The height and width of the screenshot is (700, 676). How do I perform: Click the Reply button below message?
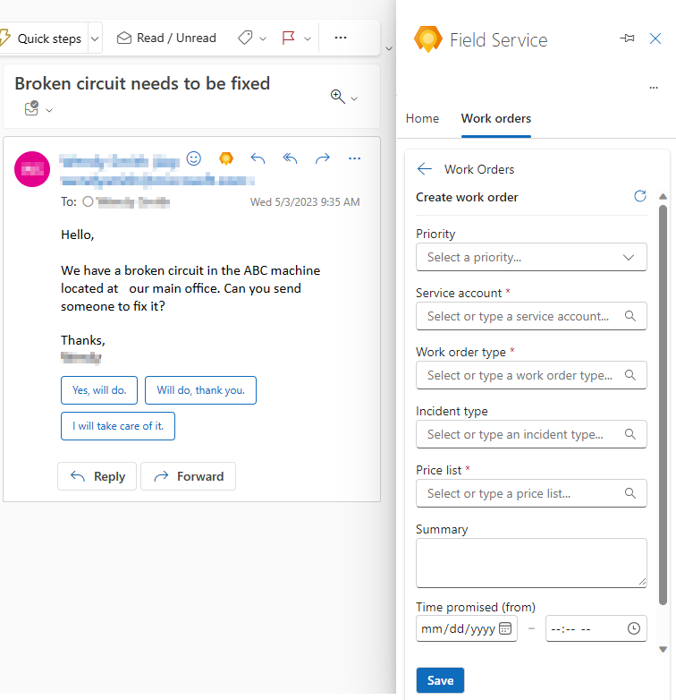pyautogui.click(x=97, y=476)
